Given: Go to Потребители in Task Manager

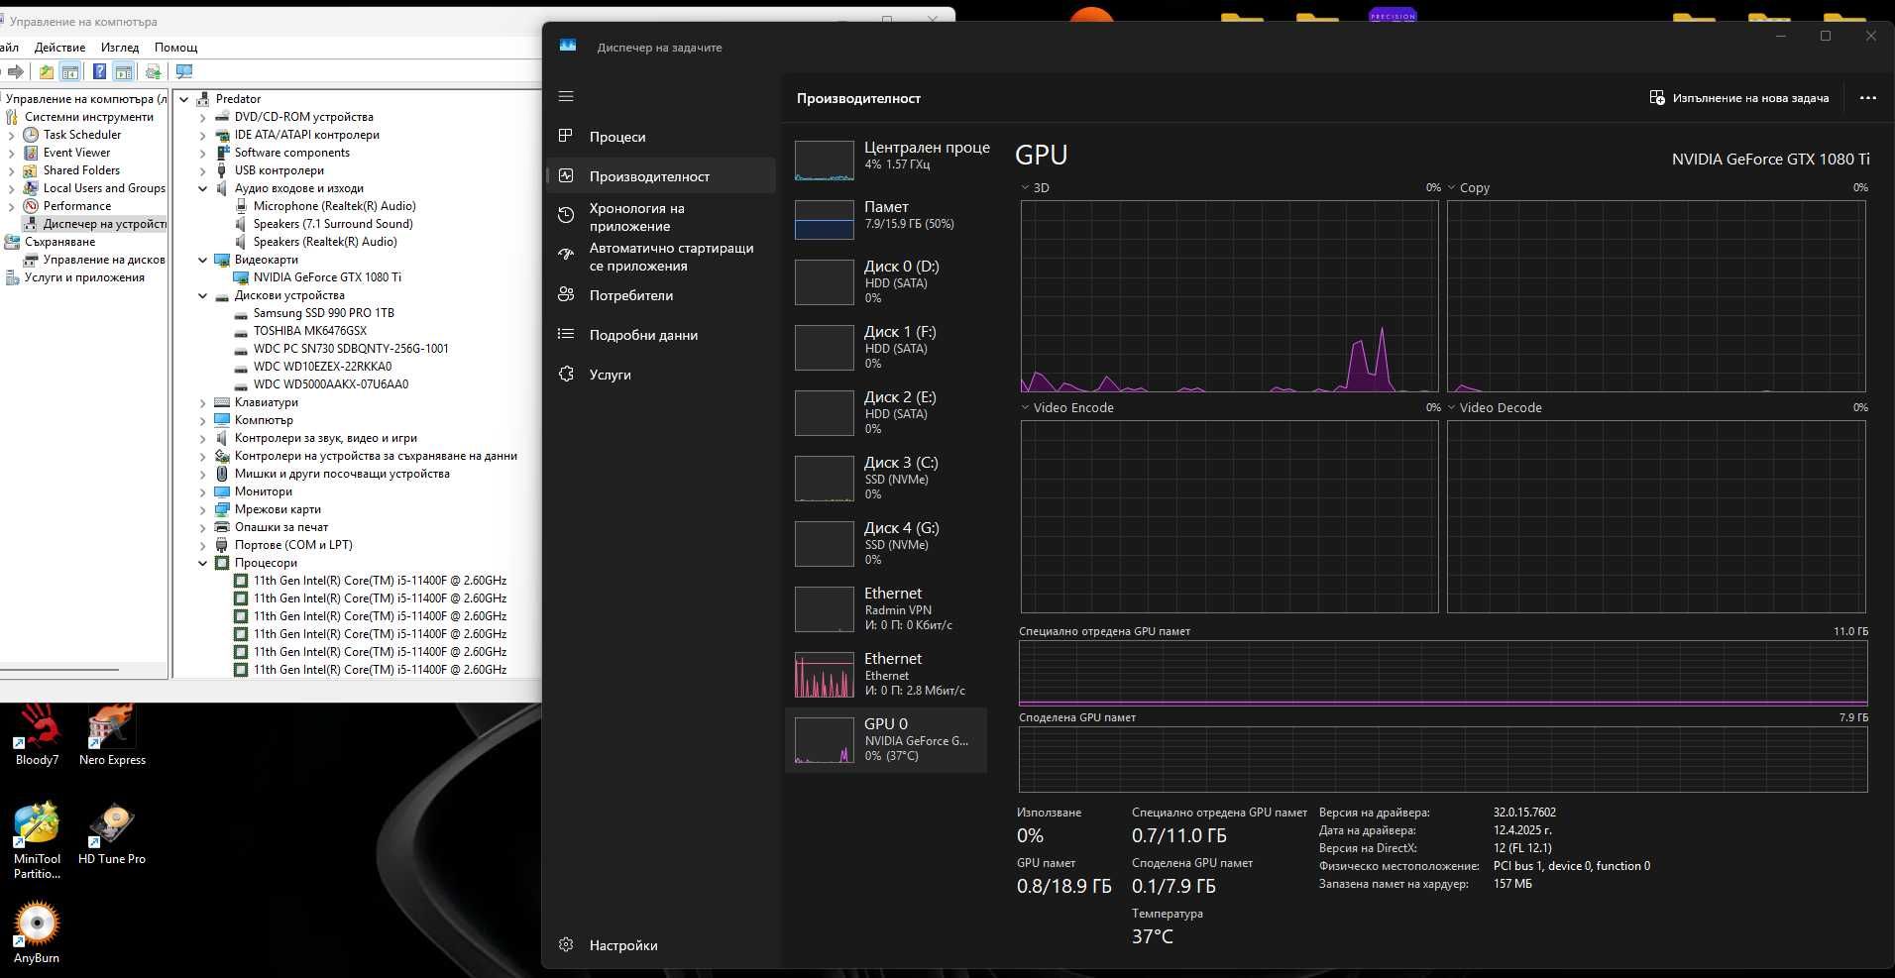Looking at the screenshot, I should pyautogui.click(x=660, y=295).
